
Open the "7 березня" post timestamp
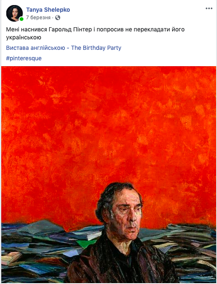pos(38,18)
